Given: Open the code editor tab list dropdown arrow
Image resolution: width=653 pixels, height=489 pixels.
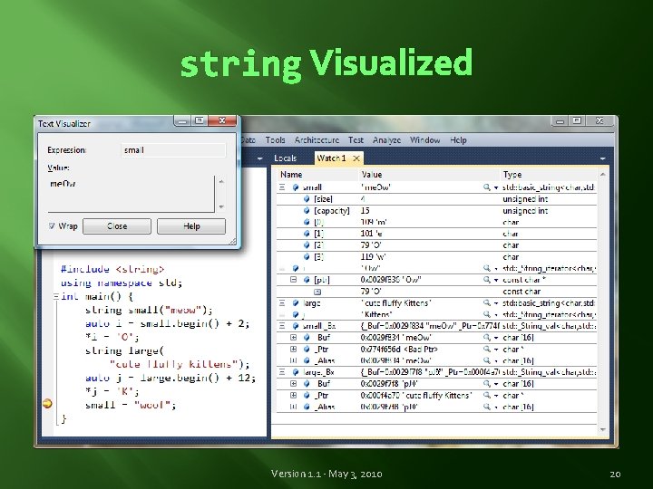Looking at the screenshot, I should [260, 158].
